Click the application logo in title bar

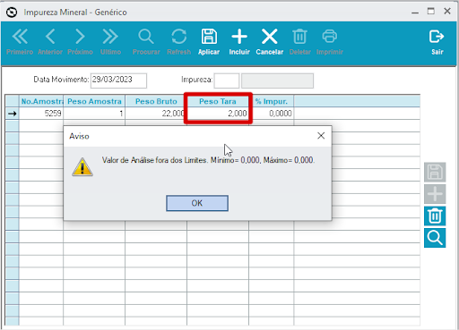[x=12, y=13]
